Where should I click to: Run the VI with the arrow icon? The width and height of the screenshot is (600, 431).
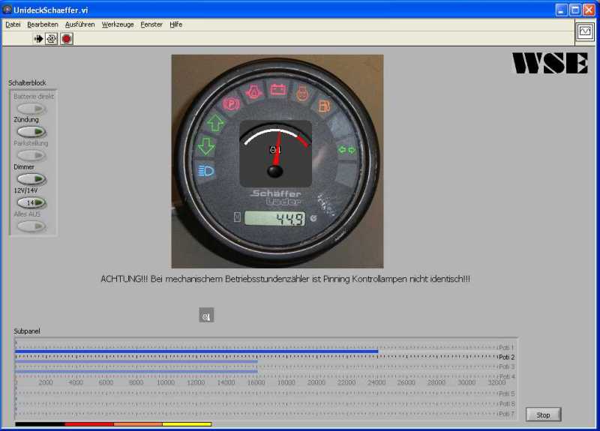[x=38, y=39]
